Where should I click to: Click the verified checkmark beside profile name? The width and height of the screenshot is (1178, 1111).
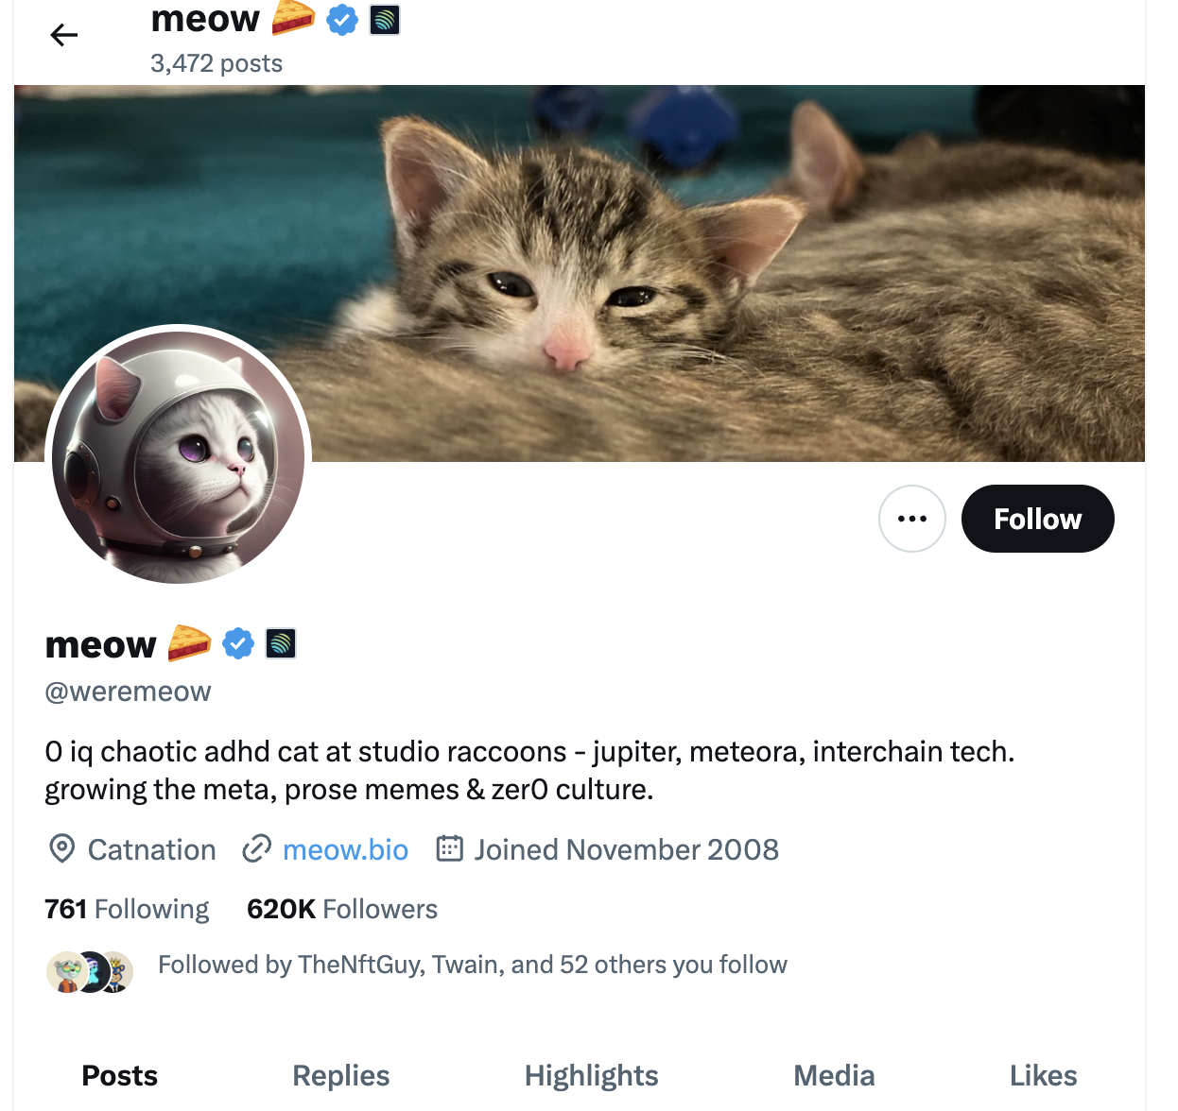coord(238,644)
